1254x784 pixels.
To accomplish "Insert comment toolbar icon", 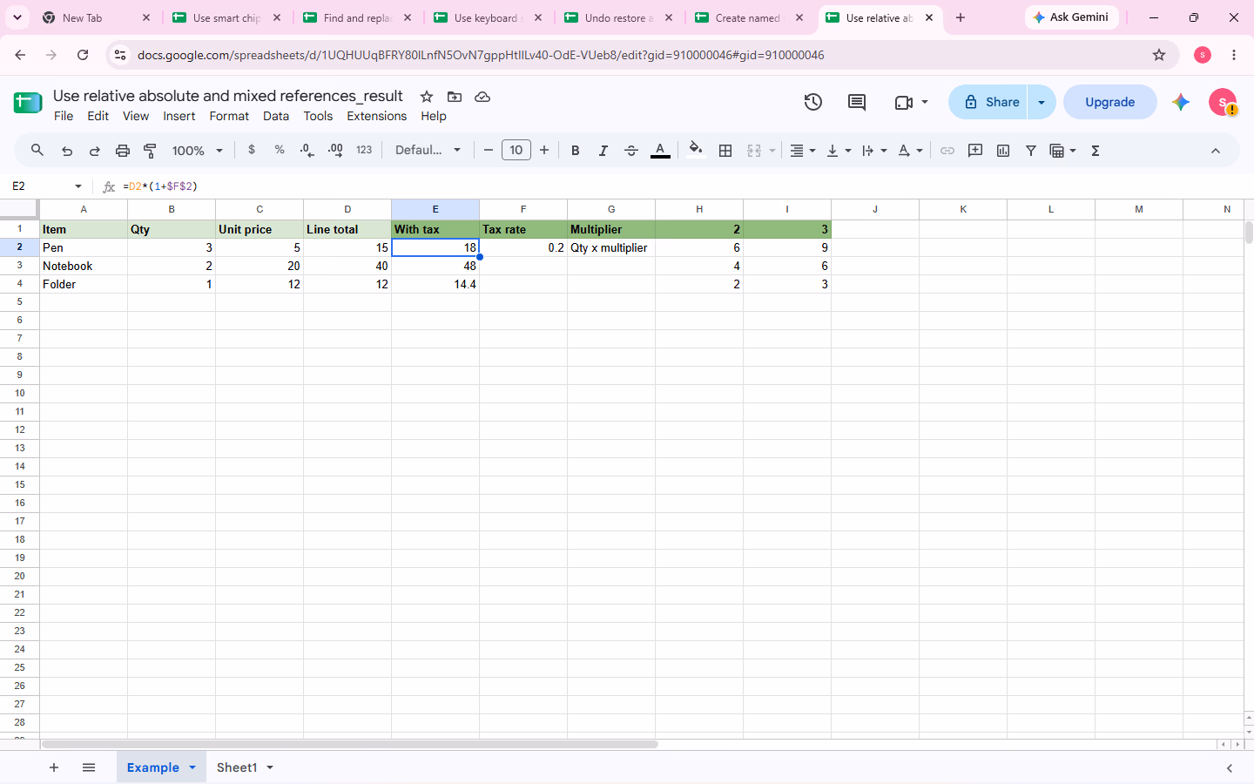I will pyautogui.click(x=975, y=151).
